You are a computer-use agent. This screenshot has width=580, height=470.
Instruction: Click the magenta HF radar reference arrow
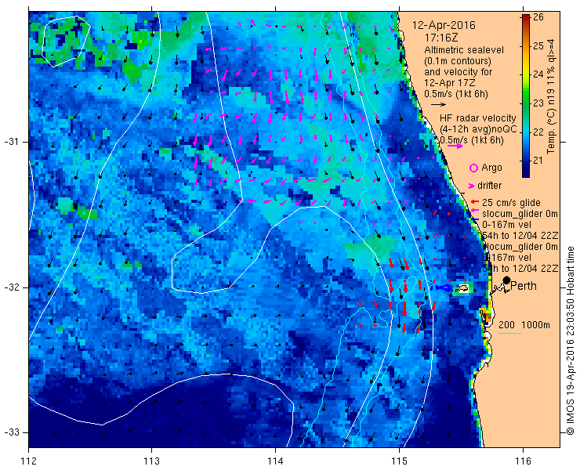(455, 146)
